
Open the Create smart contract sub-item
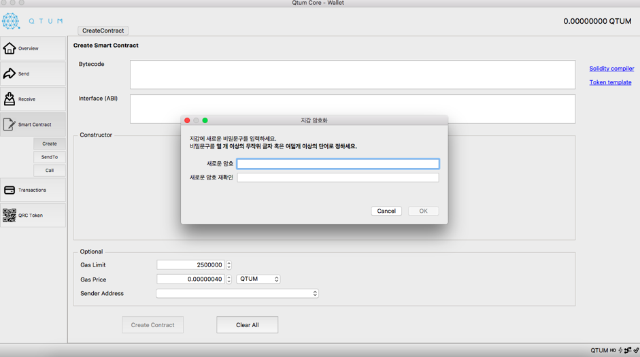(x=50, y=143)
